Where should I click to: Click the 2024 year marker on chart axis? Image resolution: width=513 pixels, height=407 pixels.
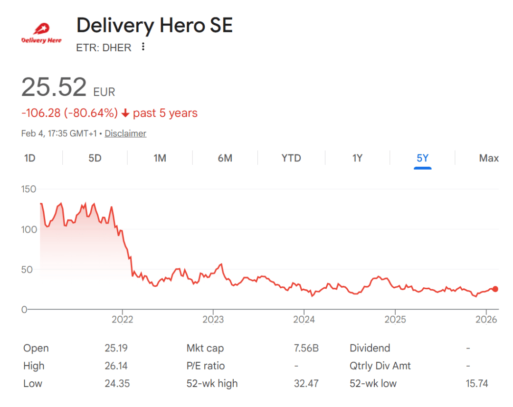tap(304, 320)
